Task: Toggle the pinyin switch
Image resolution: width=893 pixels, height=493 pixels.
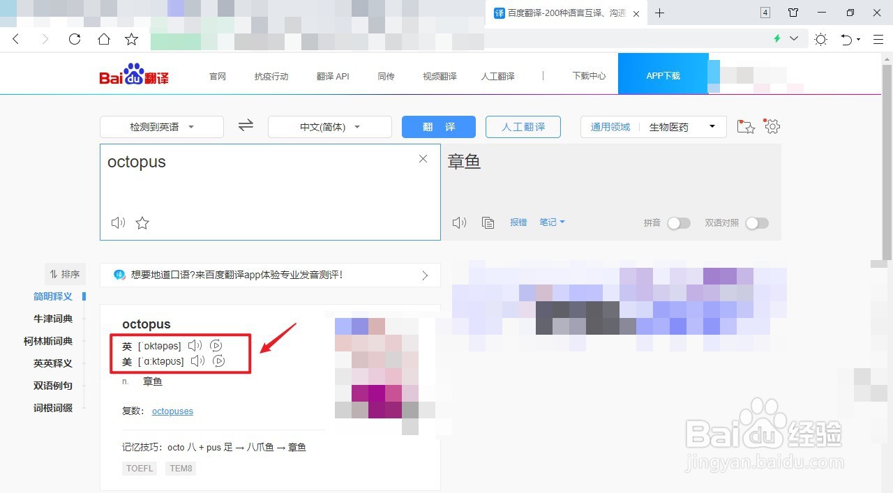Action: 679,223
